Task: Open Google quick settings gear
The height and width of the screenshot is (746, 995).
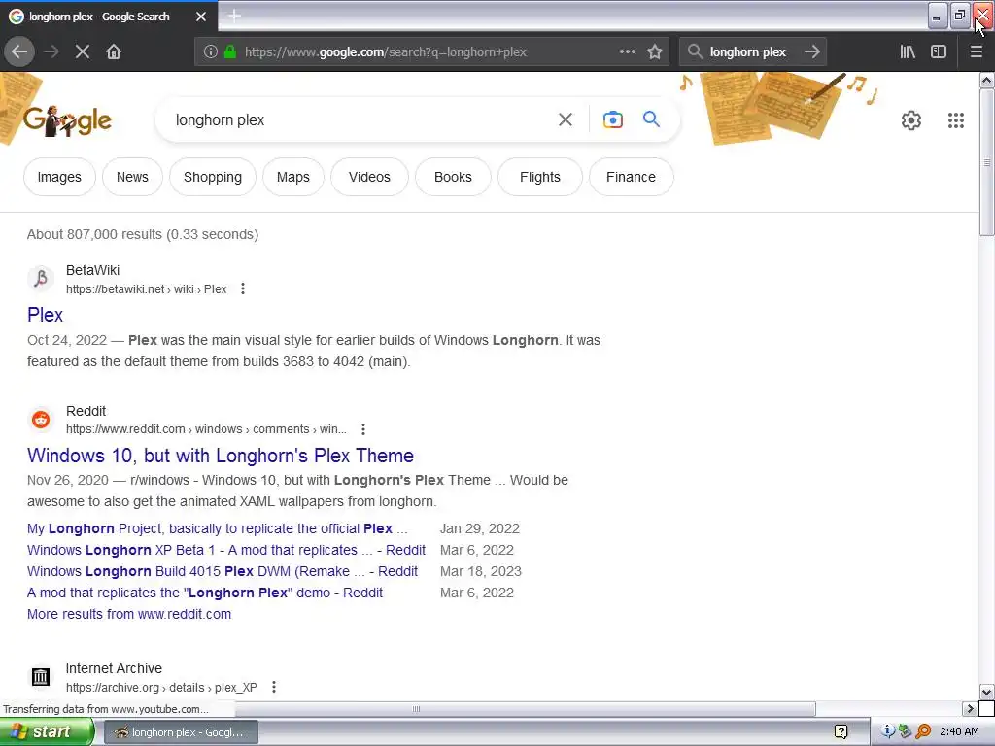Action: [911, 119]
